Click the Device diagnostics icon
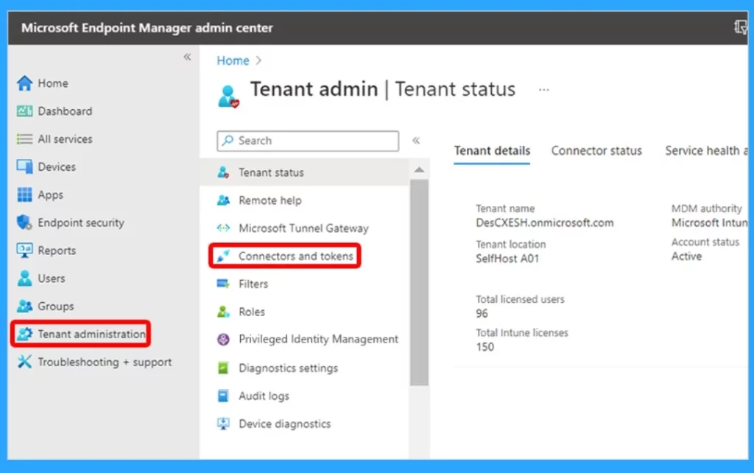Screen dimensions: 754x473 coord(223,424)
